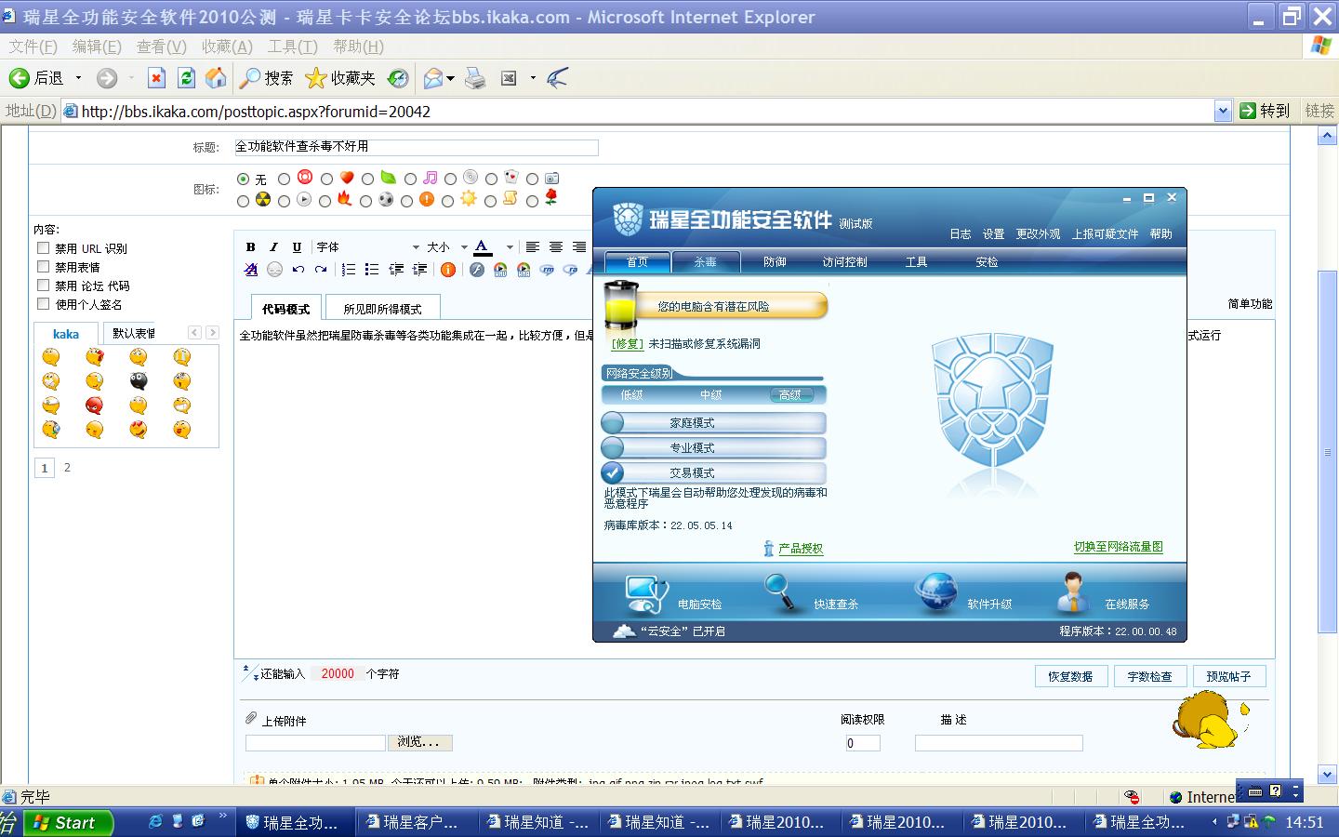Open the 字体 font dropdown
This screenshot has height=837, width=1339.
368,247
